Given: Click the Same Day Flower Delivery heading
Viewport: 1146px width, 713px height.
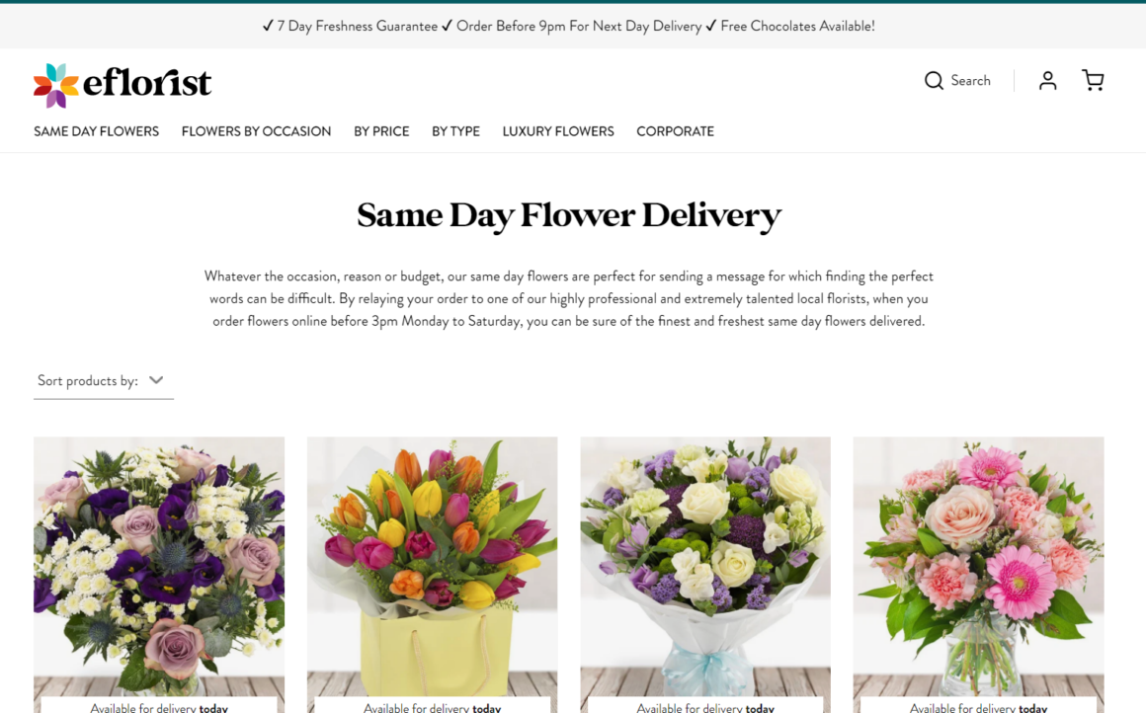Looking at the screenshot, I should pyautogui.click(x=569, y=215).
